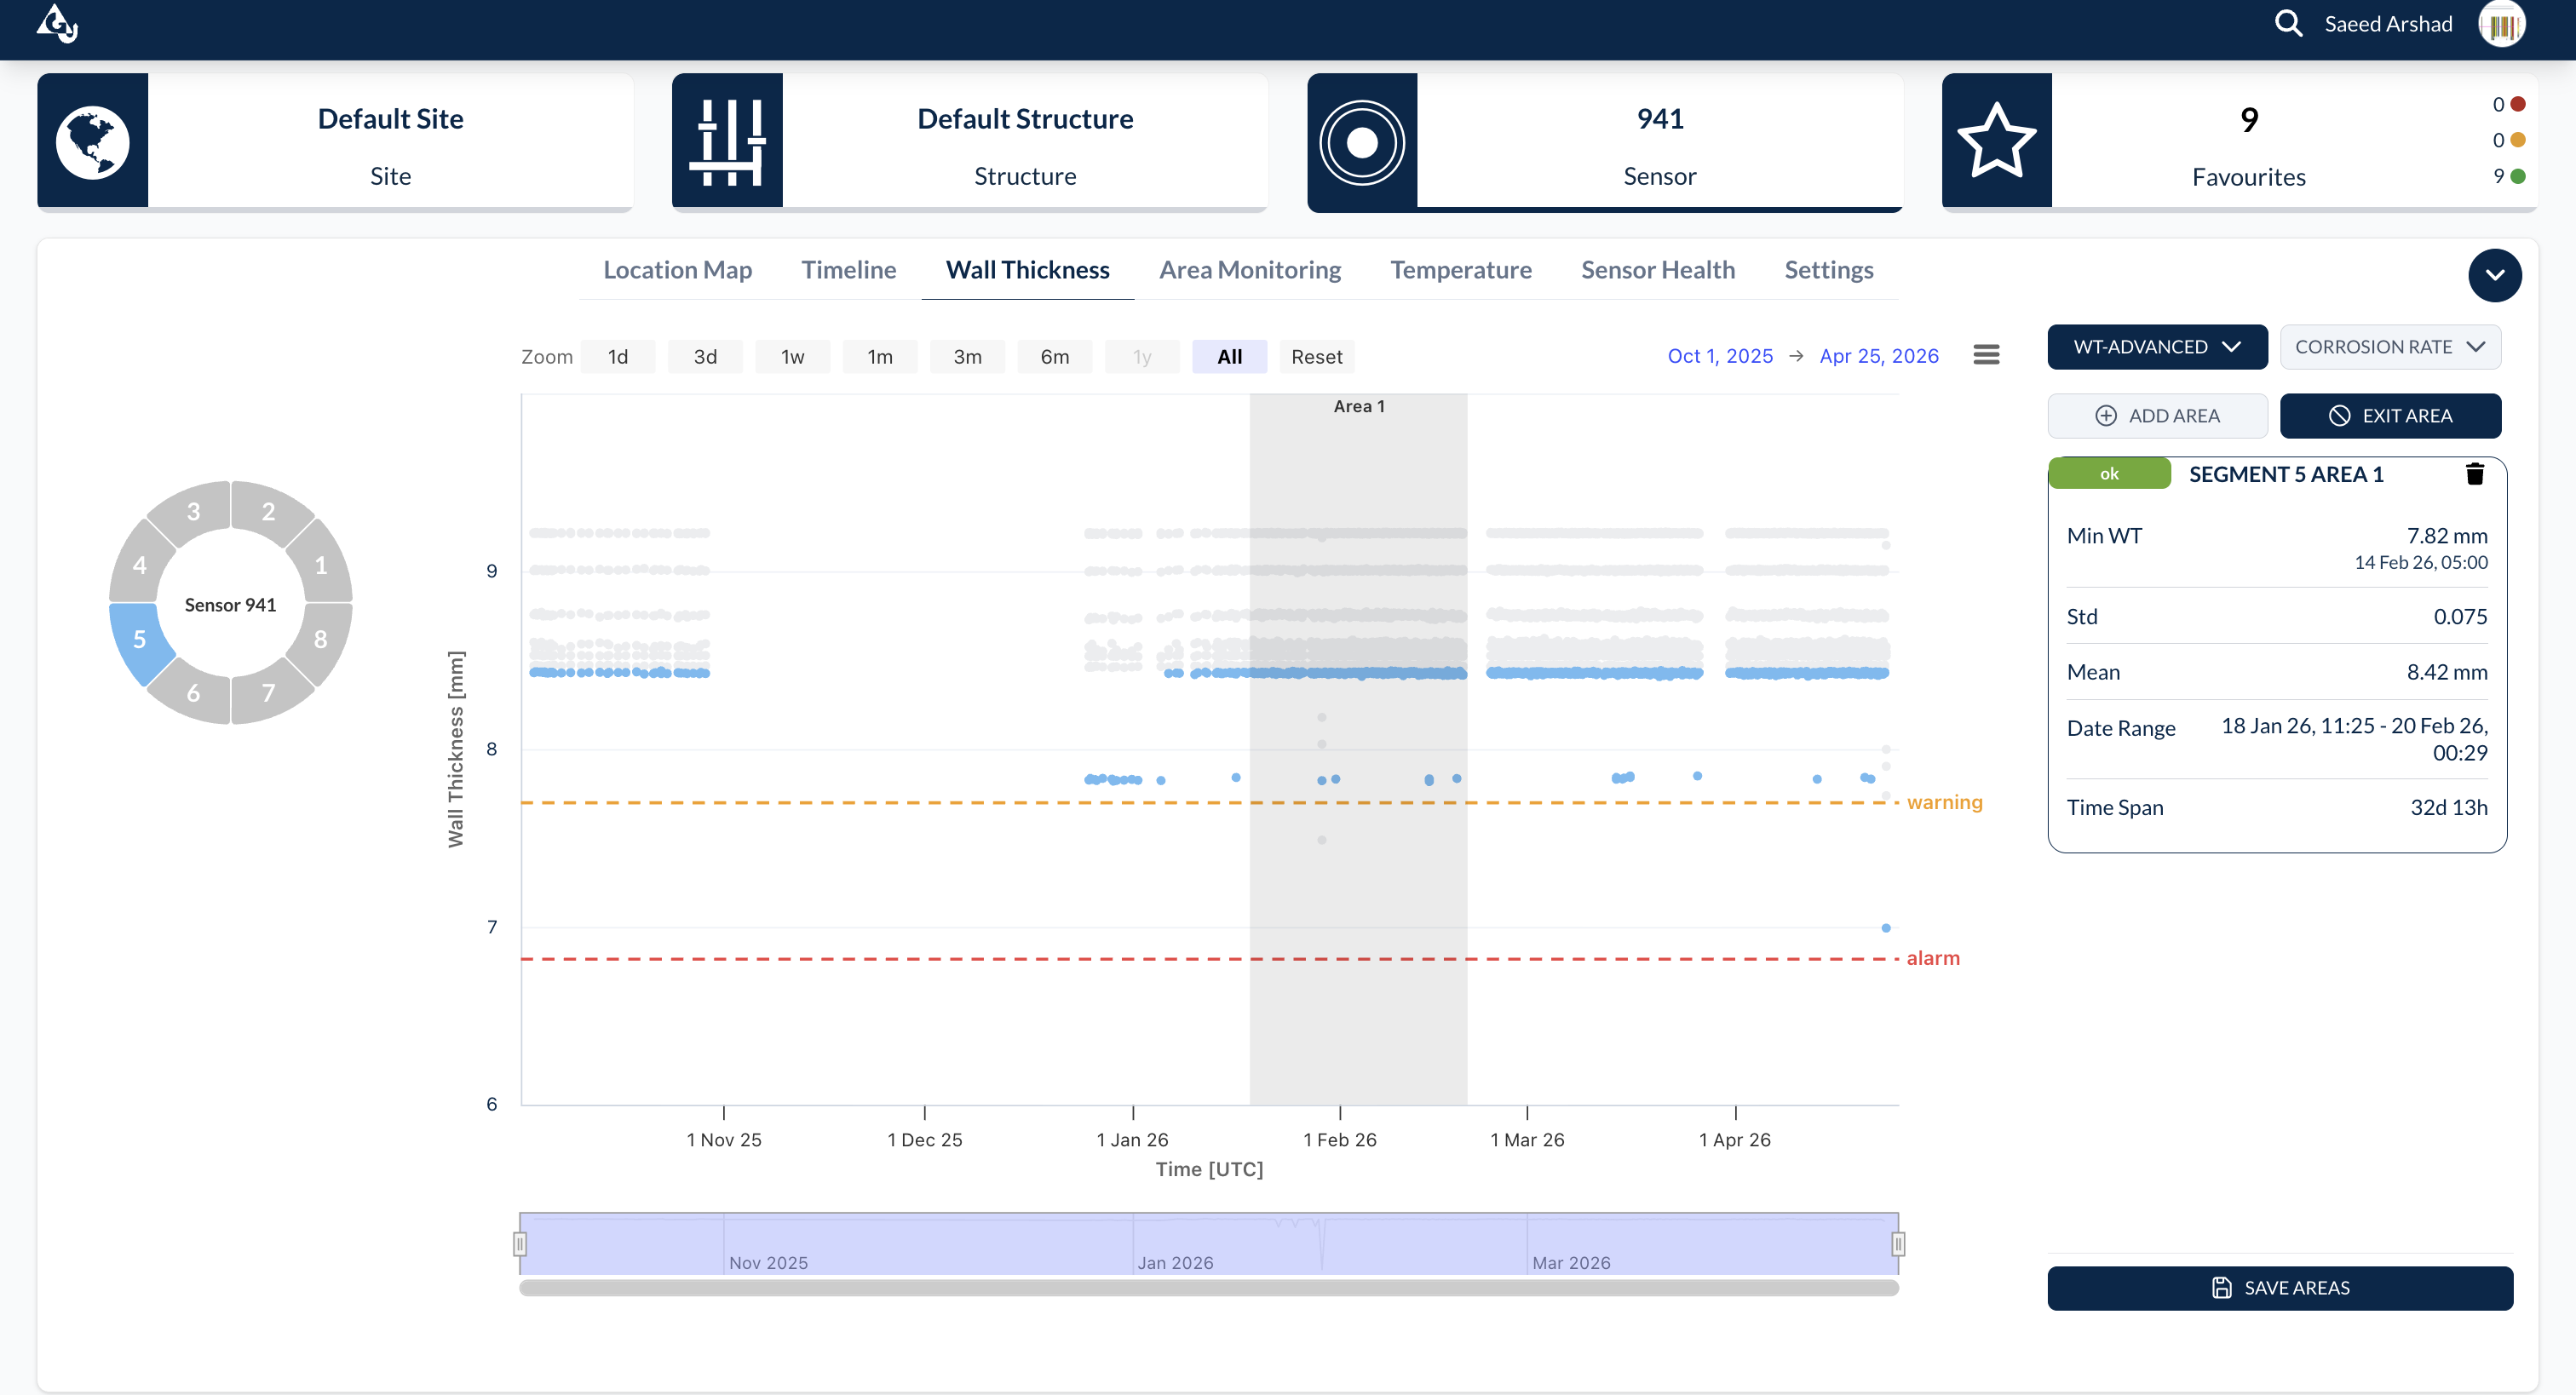The image size is (2576, 1395).
Task: Select segment 8 on sensor ring
Action: click(321, 639)
